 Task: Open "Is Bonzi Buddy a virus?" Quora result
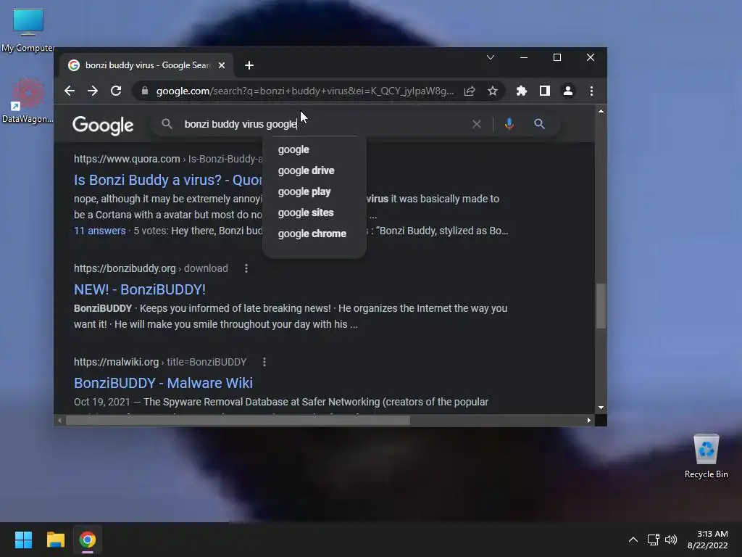click(x=168, y=180)
